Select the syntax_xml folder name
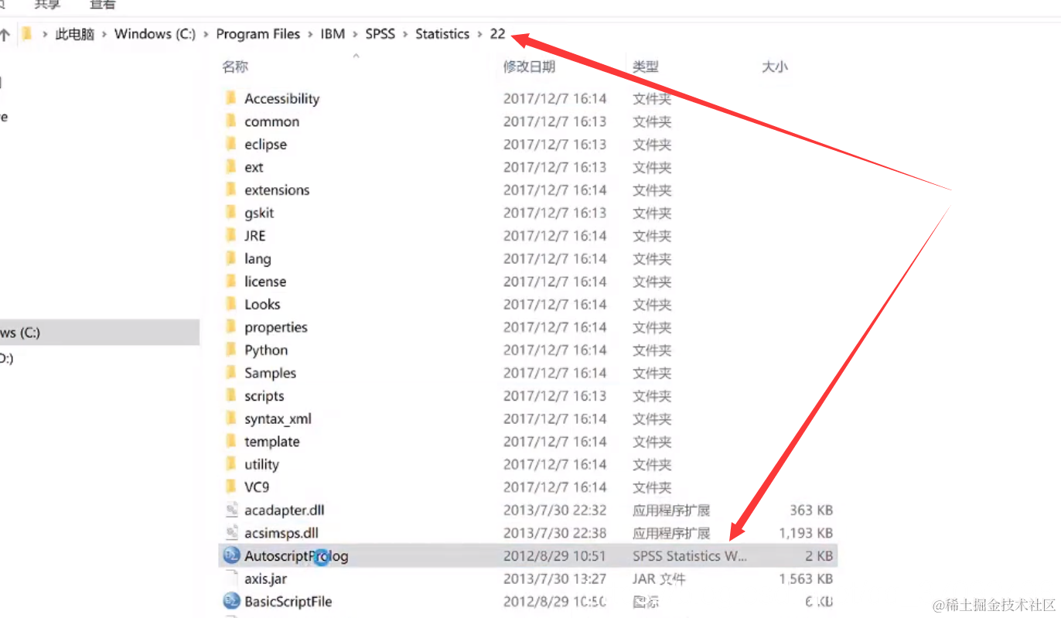Image resolution: width=1061 pixels, height=618 pixels. coord(278,418)
